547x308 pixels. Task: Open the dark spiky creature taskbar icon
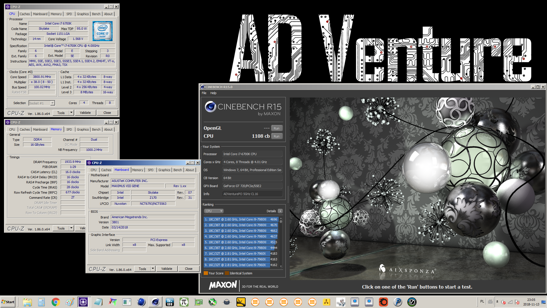227,302
